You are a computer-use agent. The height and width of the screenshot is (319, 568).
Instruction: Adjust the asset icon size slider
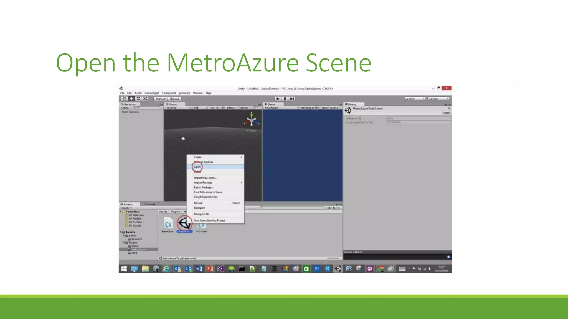(x=333, y=258)
